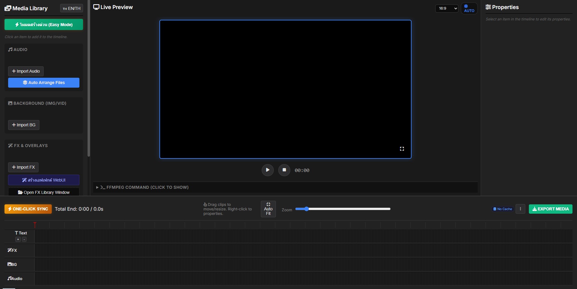Click the FX track label icon
The image size is (577, 289).
[10, 250]
